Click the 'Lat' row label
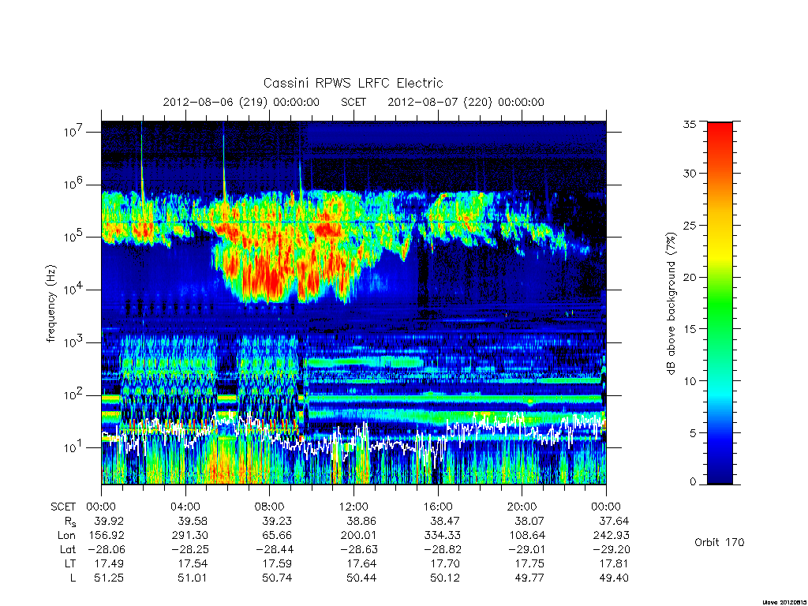 68,549
